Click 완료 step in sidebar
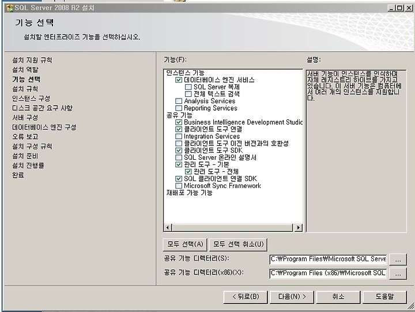Viewport: 415px width, 312px height. pyautogui.click(x=18, y=175)
